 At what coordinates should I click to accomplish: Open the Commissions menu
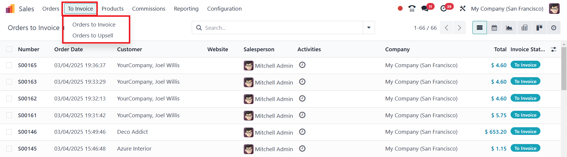pyautogui.click(x=149, y=9)
